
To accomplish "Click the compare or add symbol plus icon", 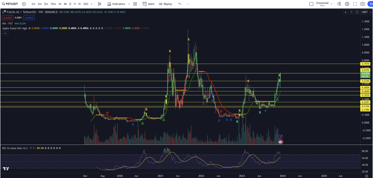I will pos(24,4).
